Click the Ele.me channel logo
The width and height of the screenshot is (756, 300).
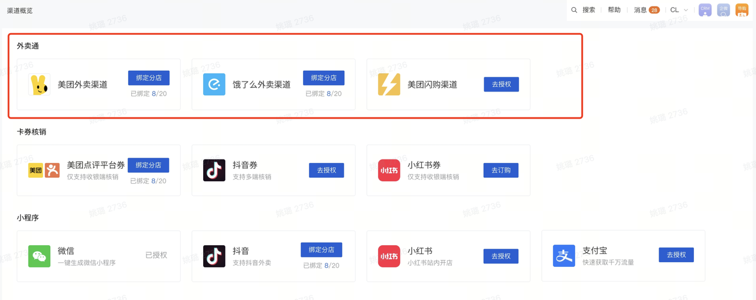point(214,84)
